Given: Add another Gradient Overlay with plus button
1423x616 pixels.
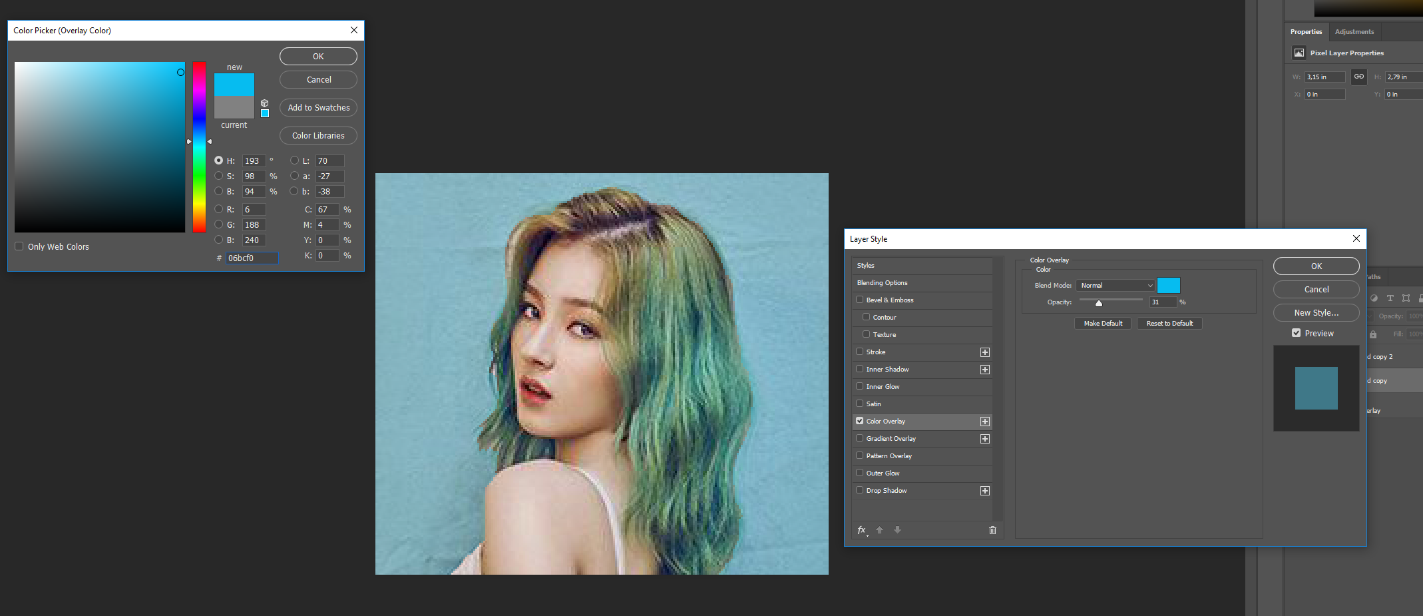Looking at the screenshot, I should coord(985,439).
